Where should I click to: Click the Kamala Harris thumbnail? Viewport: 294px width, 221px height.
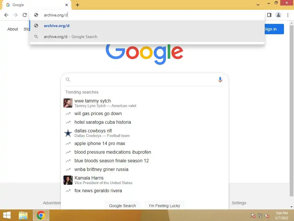[x=68, y=180]
